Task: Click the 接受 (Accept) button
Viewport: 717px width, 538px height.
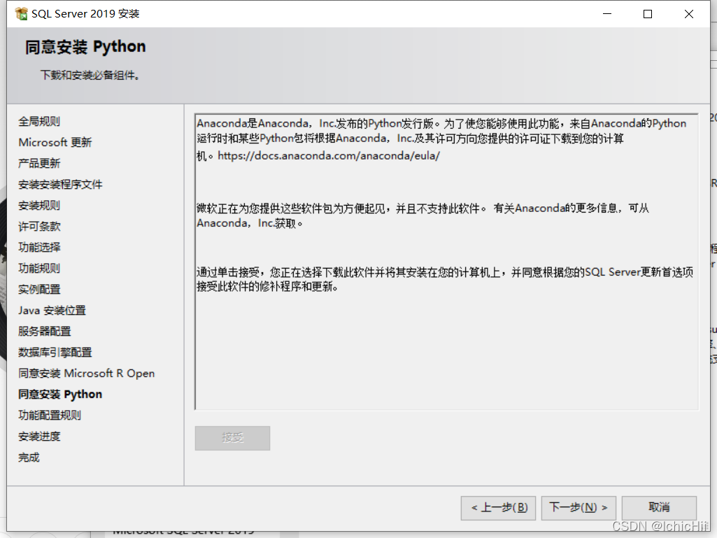Action: [232, 438]
